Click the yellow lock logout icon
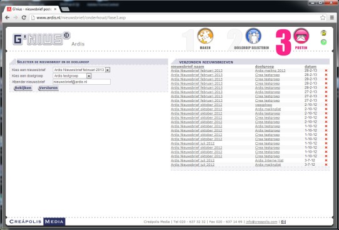Image resolution: width=339 pixels, height=230 pixels. click(x=323, y=33)
